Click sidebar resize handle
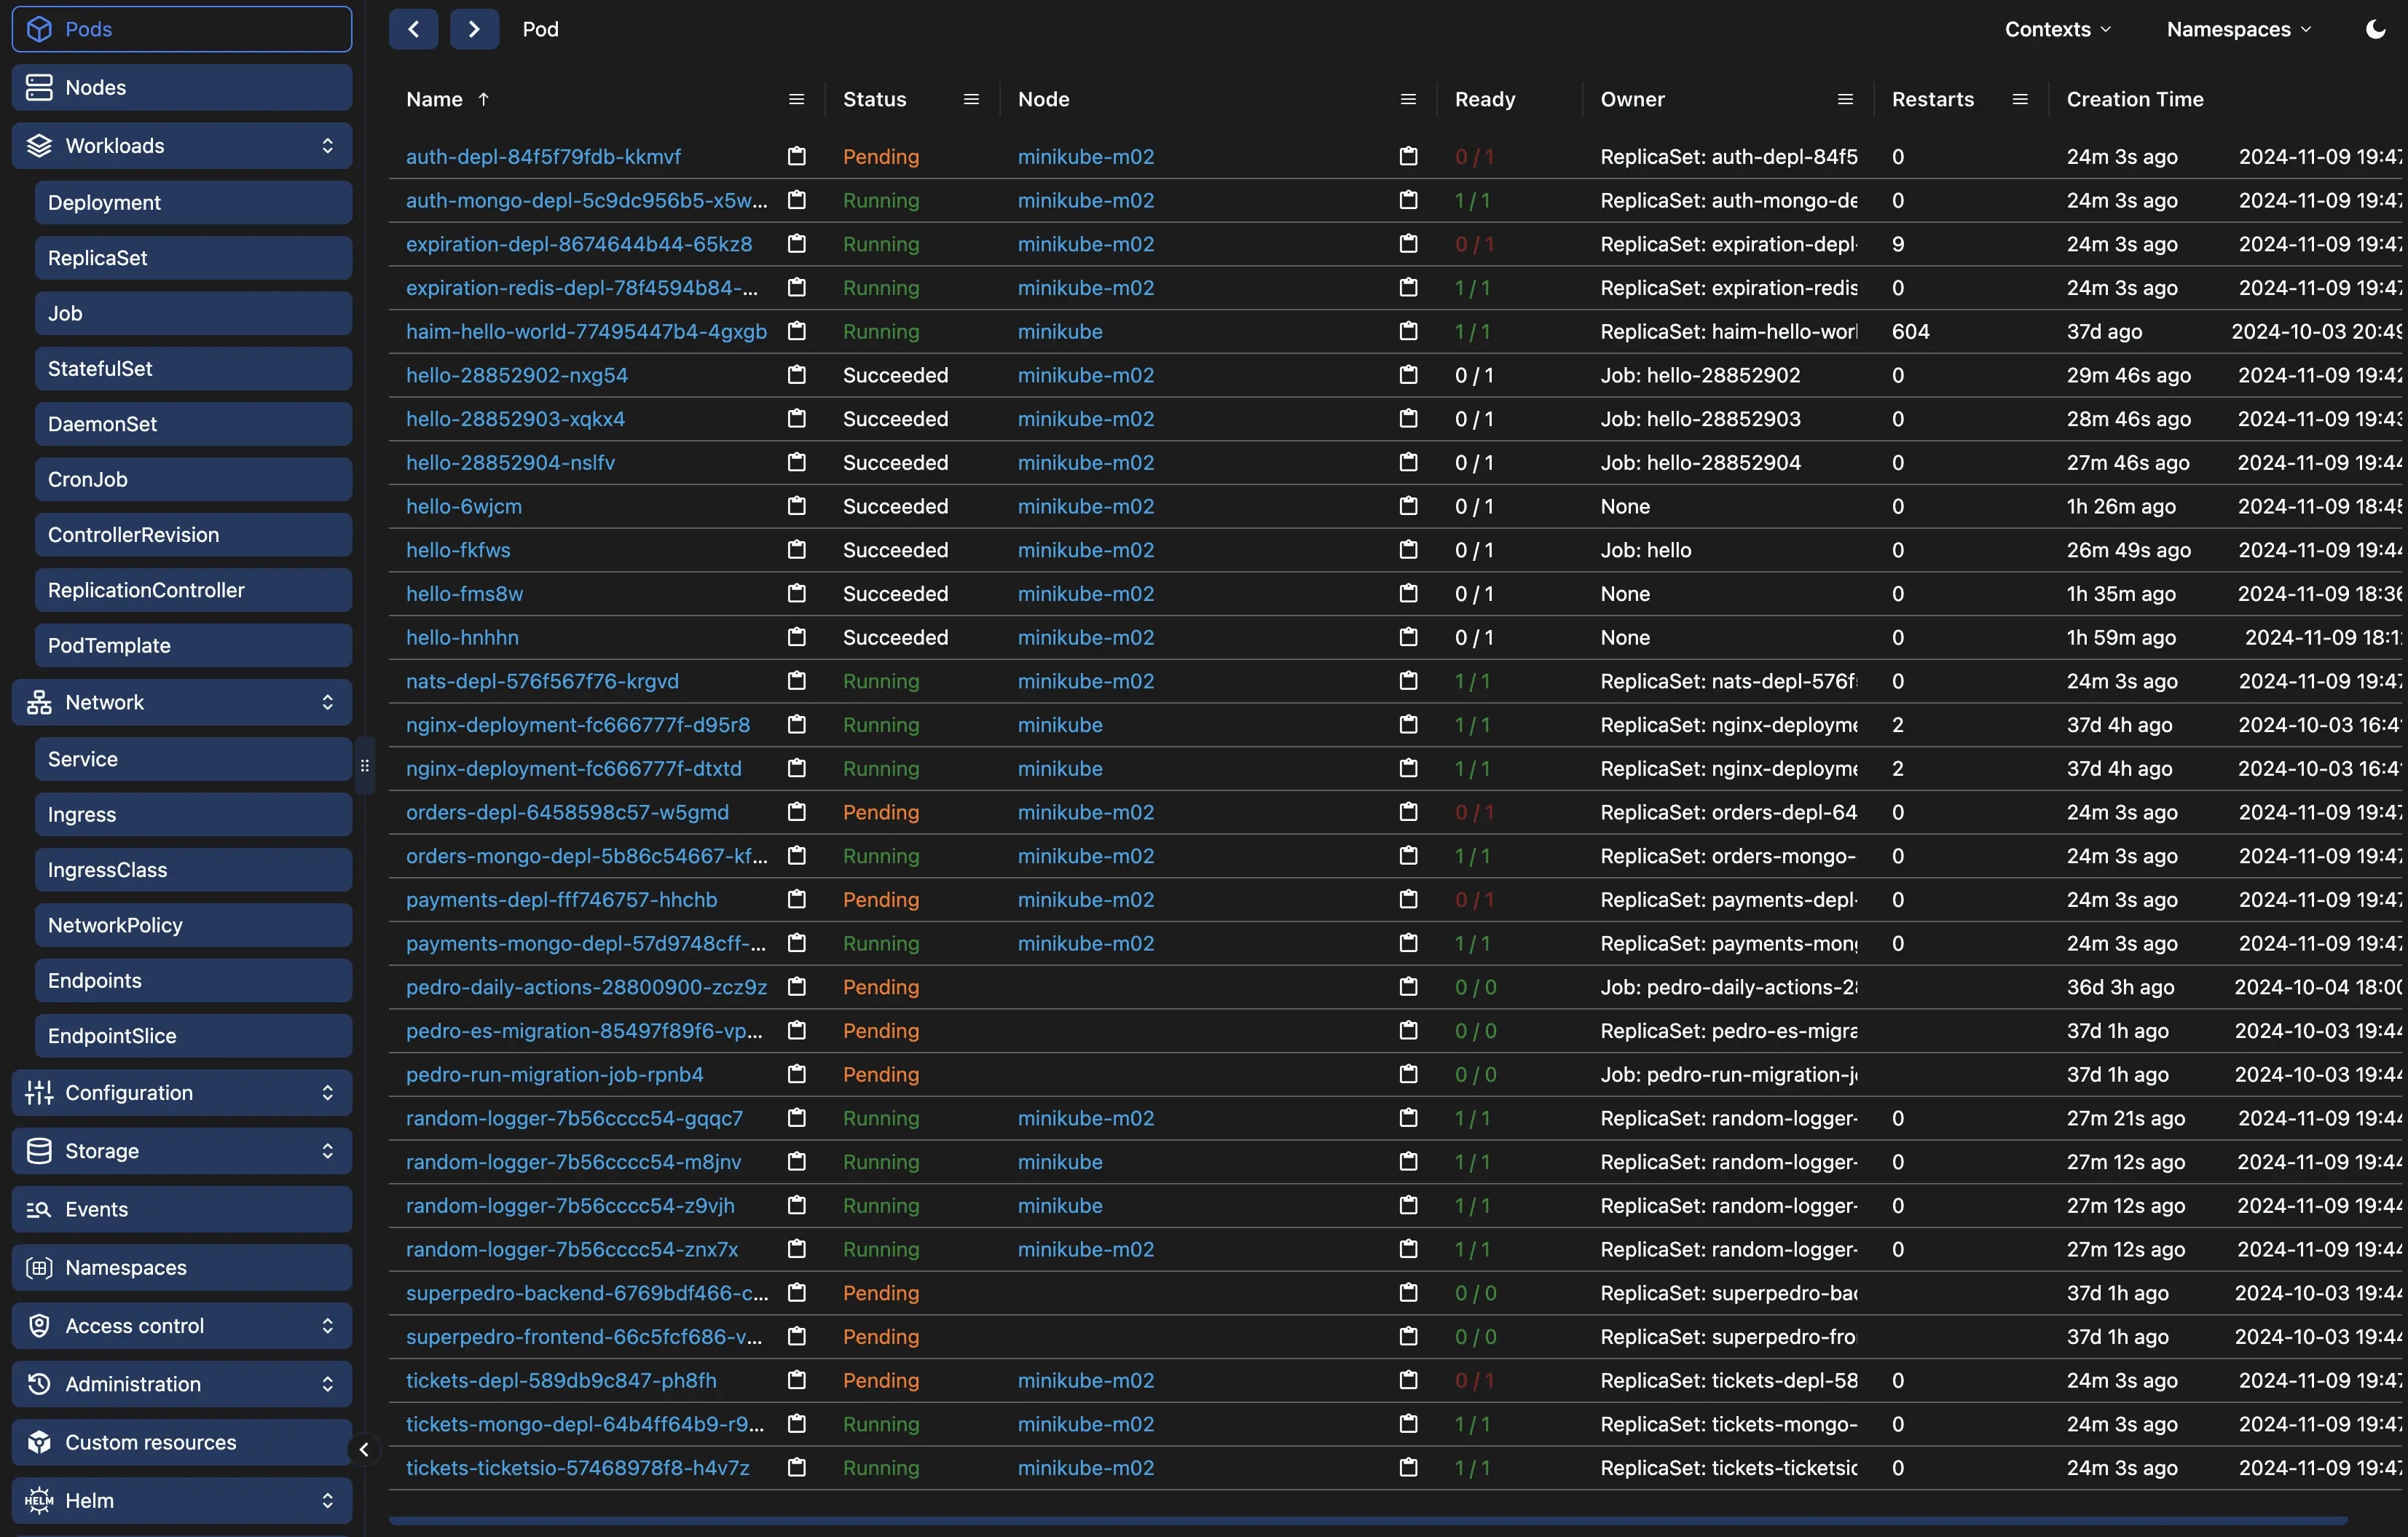 pyautogui.click(x=364, y=766)
